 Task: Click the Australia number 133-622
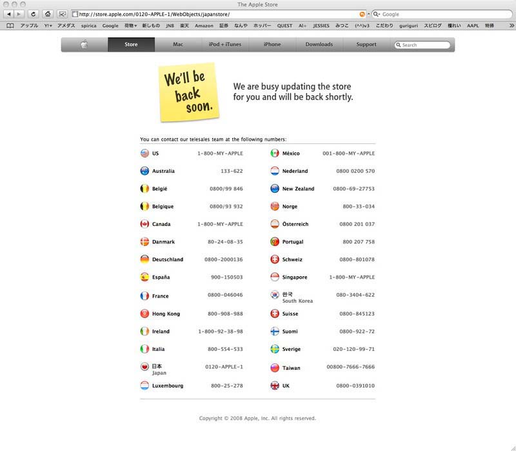pos(232,171)
